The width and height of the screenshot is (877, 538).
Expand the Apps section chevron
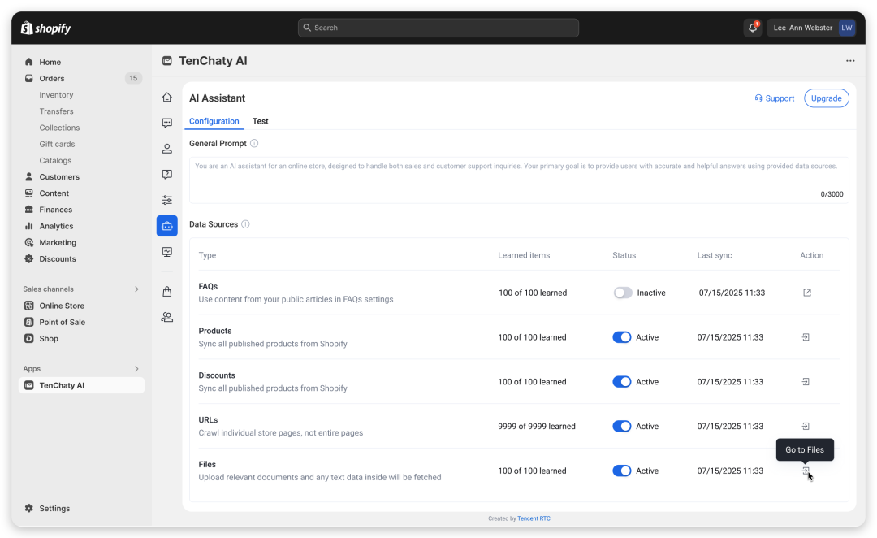(x=136, y=369)
